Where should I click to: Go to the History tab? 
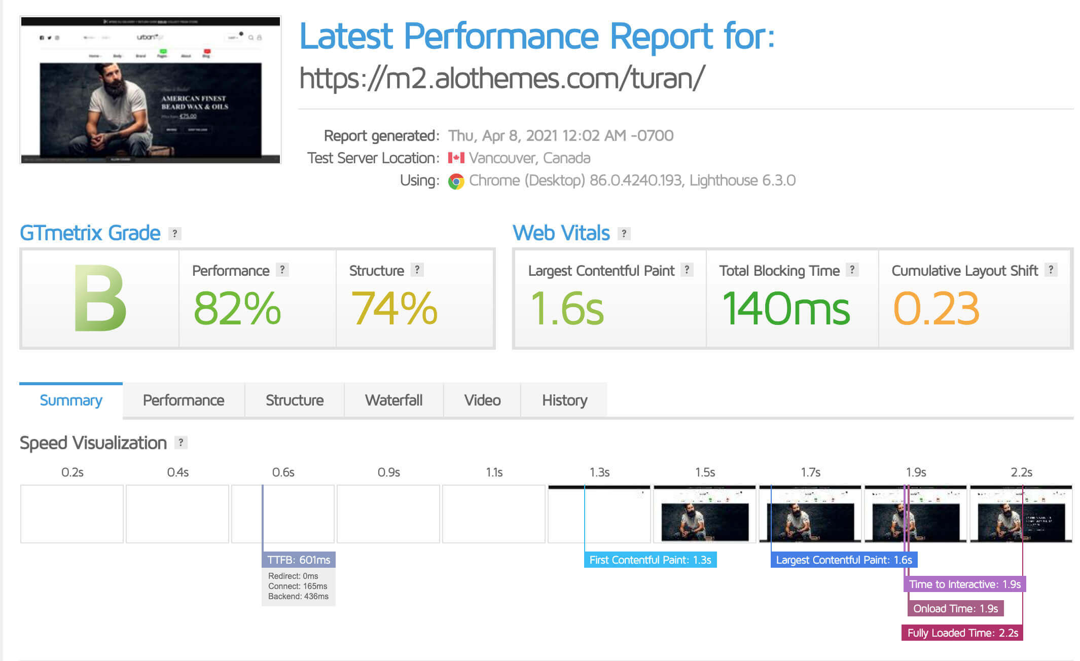[564, 400]
